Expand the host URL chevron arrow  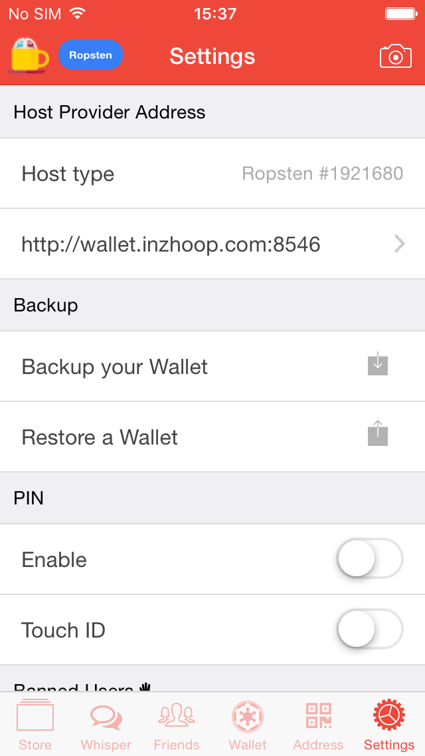[399, 244]
